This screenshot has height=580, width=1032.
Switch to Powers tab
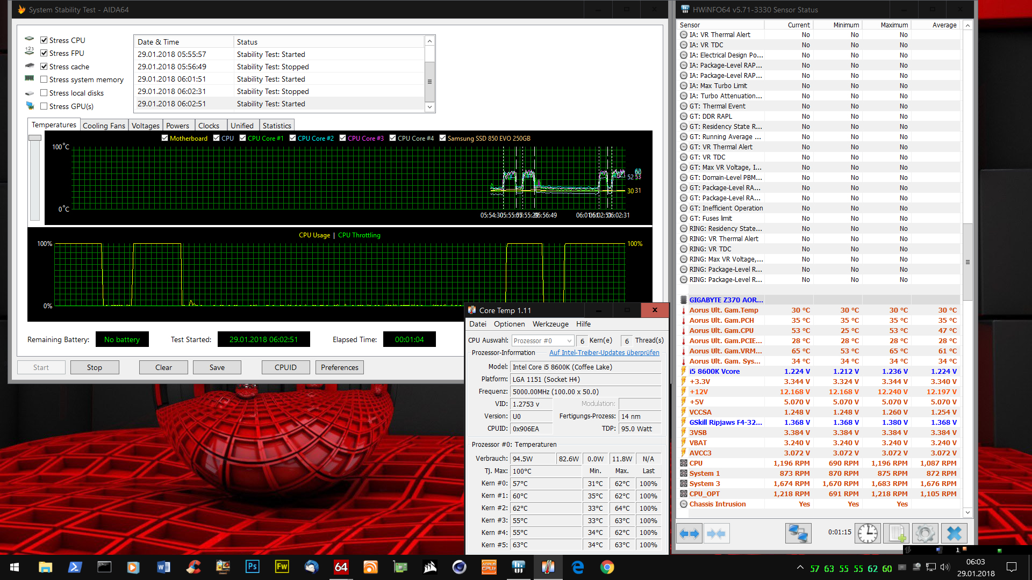point(177,126)
